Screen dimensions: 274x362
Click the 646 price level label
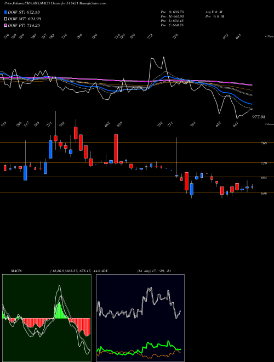(264, 194)
